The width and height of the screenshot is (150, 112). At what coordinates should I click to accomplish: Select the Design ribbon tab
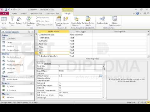tap(67, 14)
